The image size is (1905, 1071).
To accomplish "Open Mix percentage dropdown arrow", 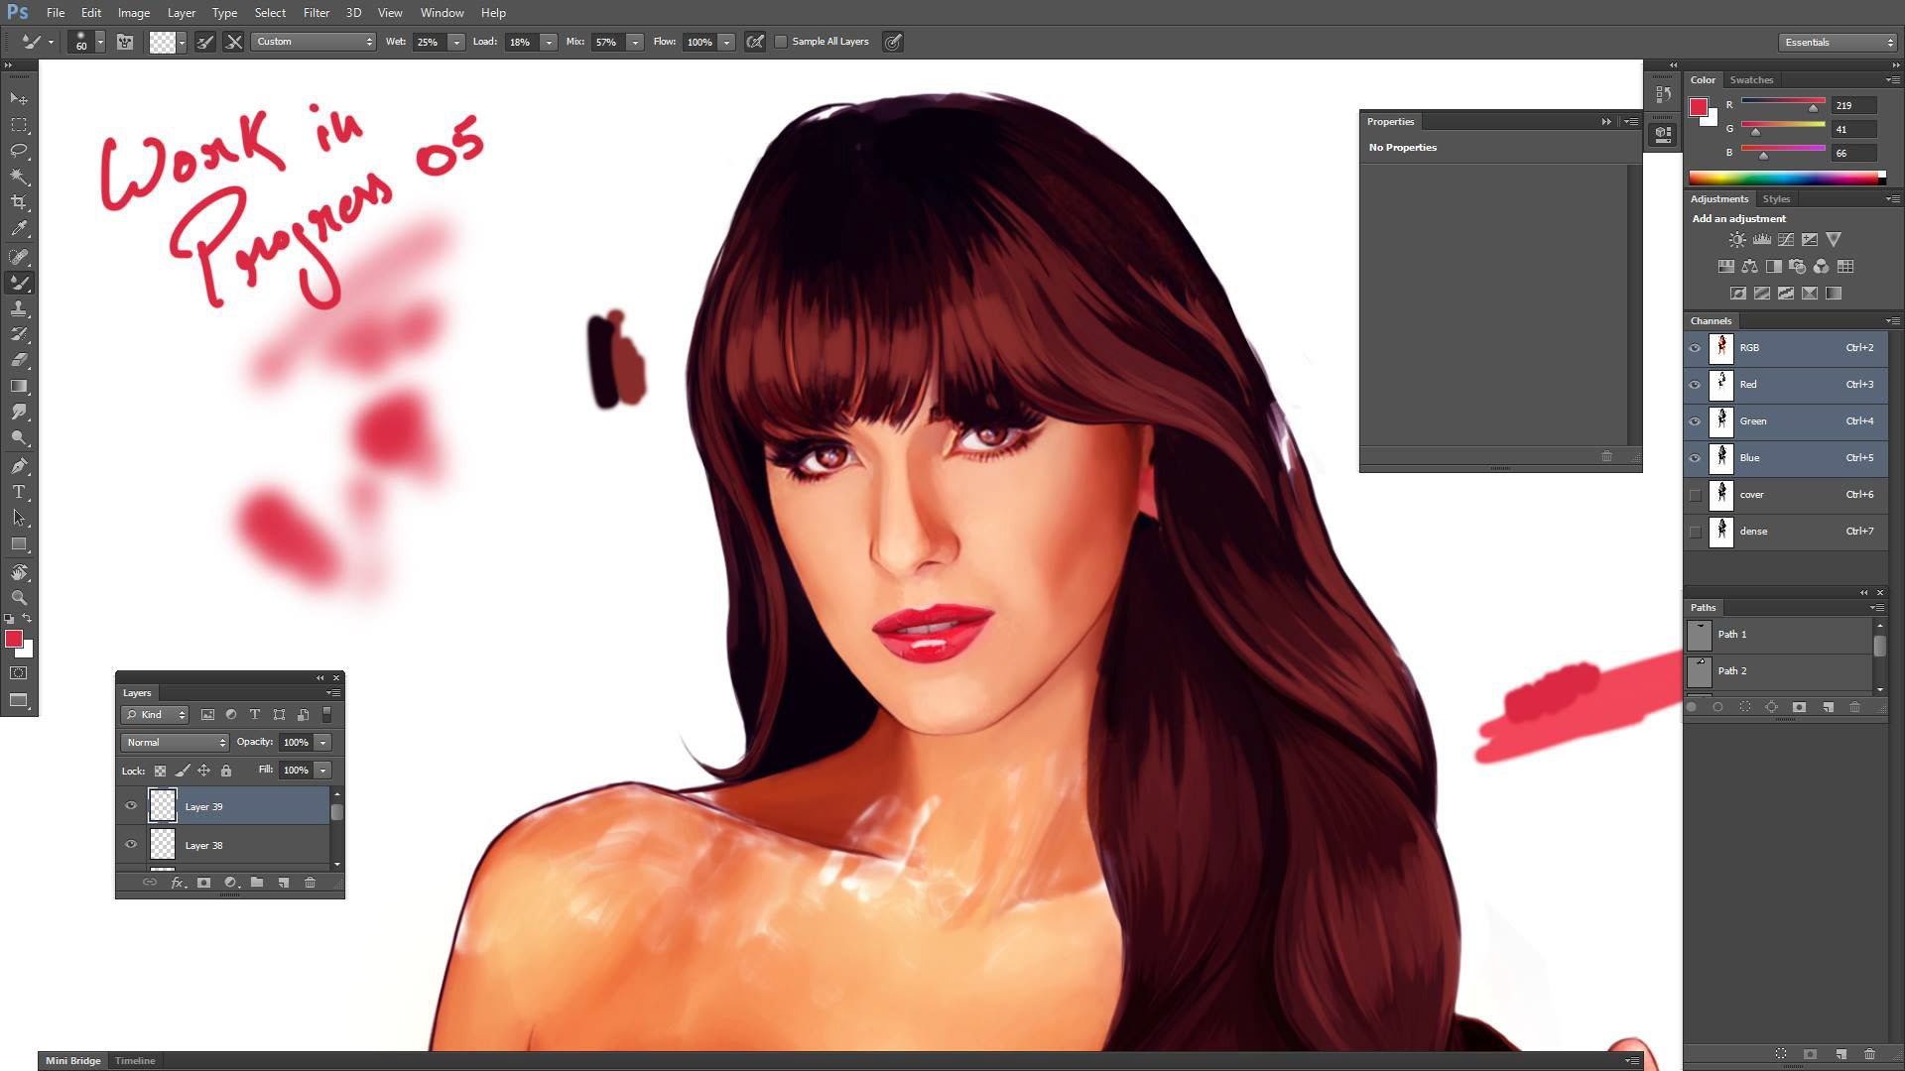I will click(x=635, y=42).
